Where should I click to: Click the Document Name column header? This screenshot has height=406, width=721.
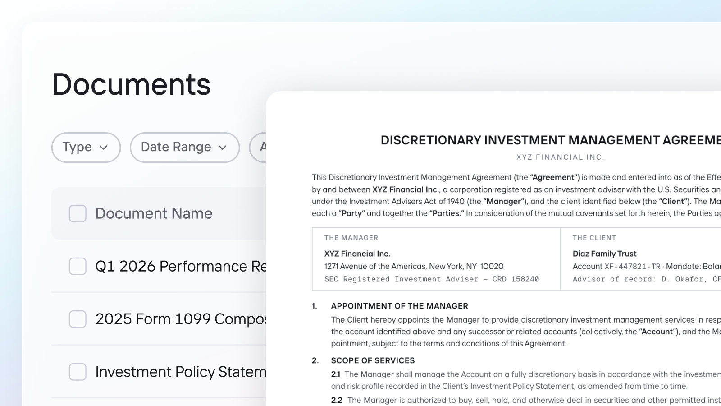[154, 213]
